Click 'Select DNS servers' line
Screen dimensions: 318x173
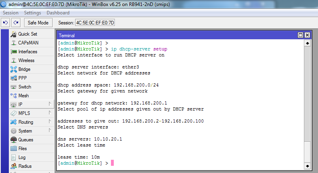tap(83, 127)
